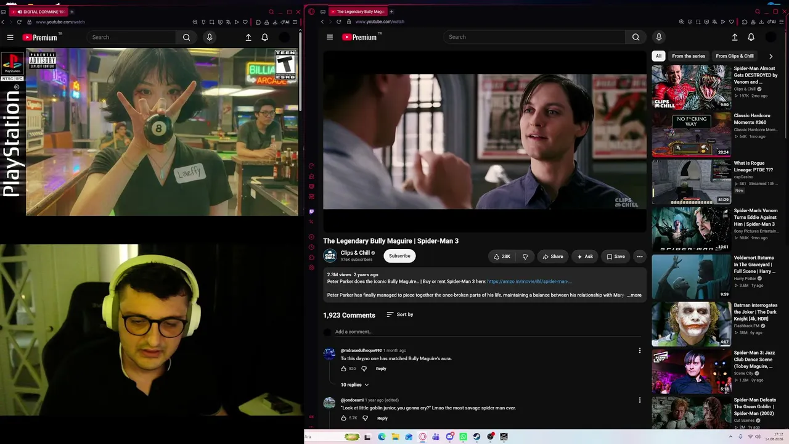Open Spider-Man Almost Gets DESTROYED video thumbnail
This screenshot has height=444, width=789.
pyautogui.click(x=692, y=87)
